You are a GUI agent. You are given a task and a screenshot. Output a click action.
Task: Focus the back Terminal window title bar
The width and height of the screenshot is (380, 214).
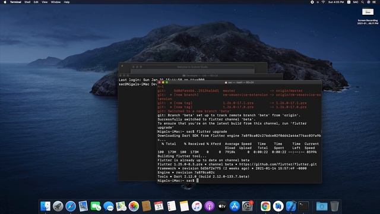pyautogui.click(x=200, y=75)
